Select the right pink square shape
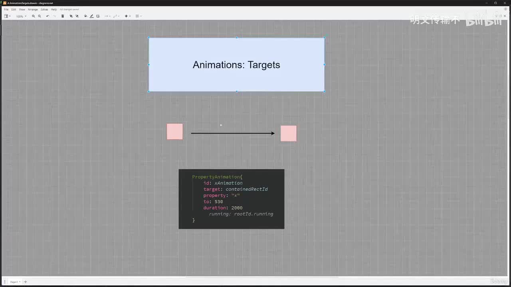 pos(289,133)
